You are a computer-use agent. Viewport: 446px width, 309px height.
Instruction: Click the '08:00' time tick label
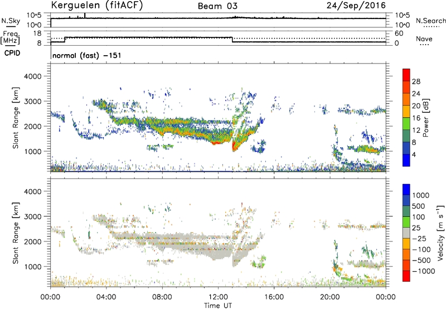click(x=162, y=297)
